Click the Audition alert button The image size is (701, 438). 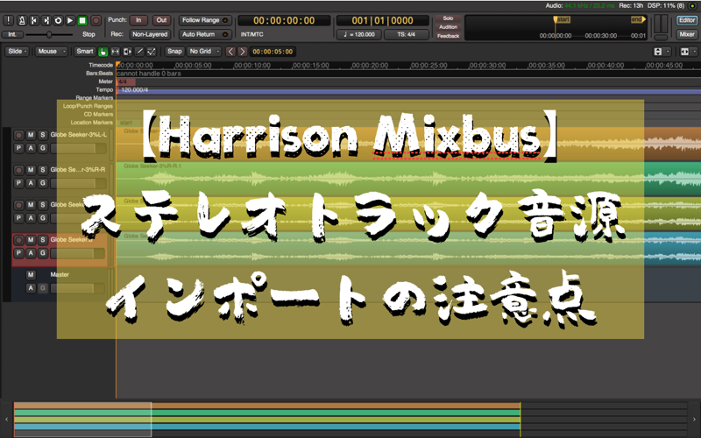pyautogui.click(x=448, y=27)
